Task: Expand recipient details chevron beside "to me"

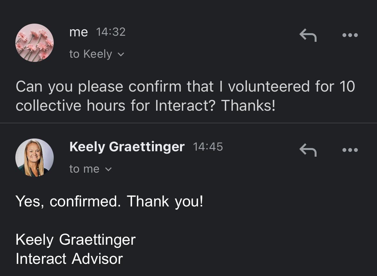Action: tap(108, 169)
